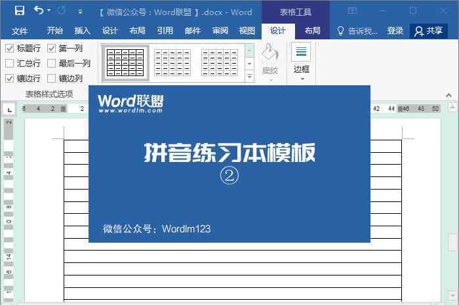Click the ribbon display options icon

click(x=352, y=11)
